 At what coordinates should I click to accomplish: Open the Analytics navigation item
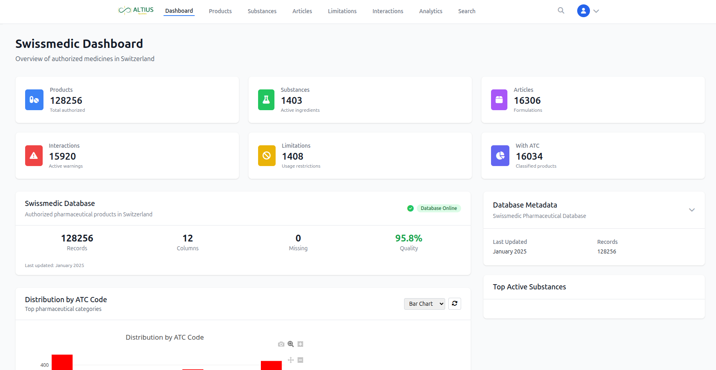coord(430,11)
